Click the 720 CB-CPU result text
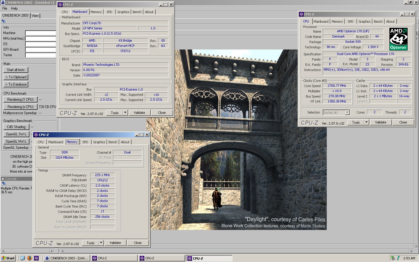 click(x=47, y=107)
